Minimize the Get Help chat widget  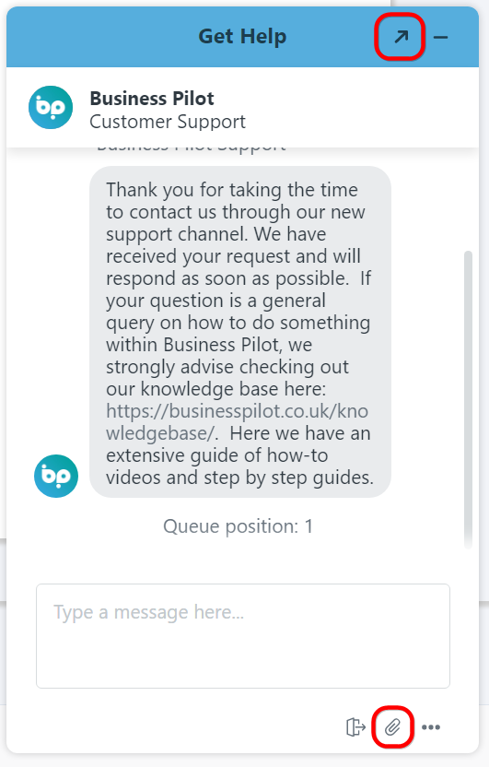(440, 37)
